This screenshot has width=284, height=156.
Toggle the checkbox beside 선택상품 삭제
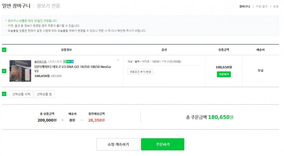coord(4,94)
